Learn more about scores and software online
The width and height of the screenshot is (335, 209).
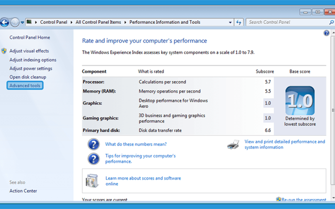143,181
